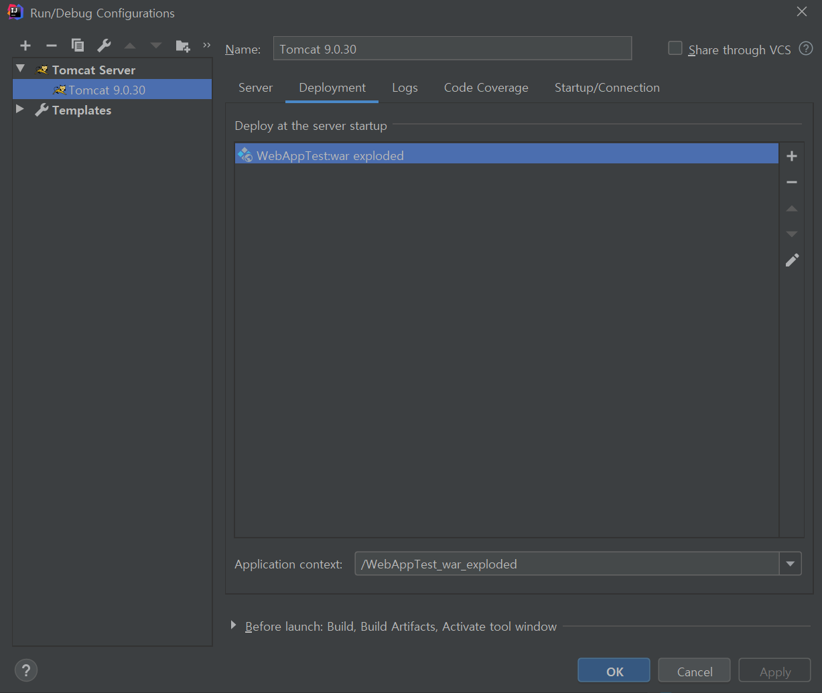
Task: Open the Startup/Connection tab
Action: point(607,88)
